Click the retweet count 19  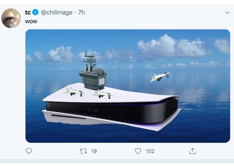click(94, 151)
